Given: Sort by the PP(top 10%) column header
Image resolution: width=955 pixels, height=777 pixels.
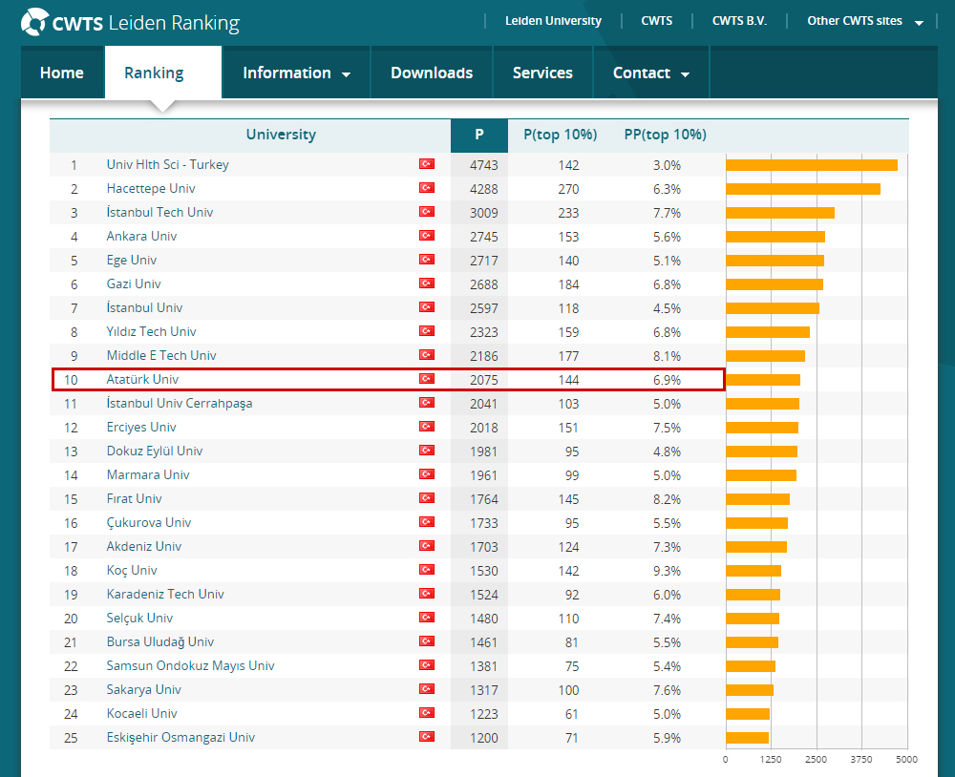Looking at the screenshot, I should point(665,136).
